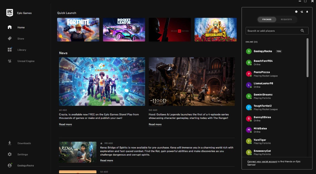Screen dimensions: 316x174
Task: Click the friends list scrollbar
Action: 308,58
